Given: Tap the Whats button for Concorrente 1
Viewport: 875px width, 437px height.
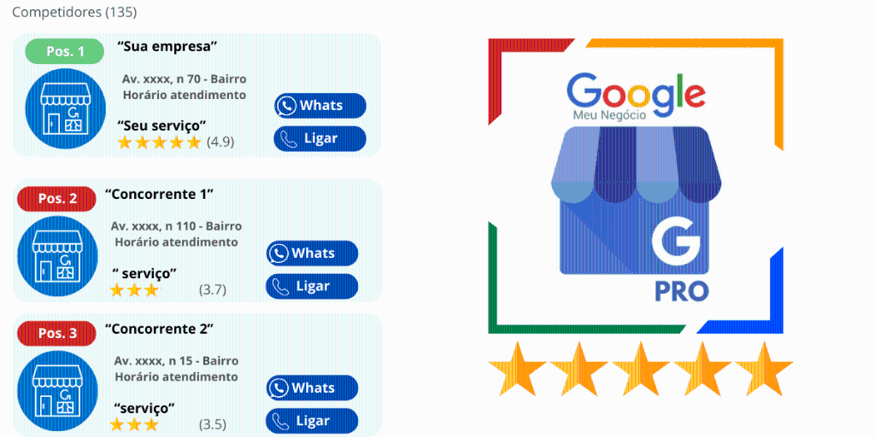Looking at the screenshot, I should click(312, 253).
